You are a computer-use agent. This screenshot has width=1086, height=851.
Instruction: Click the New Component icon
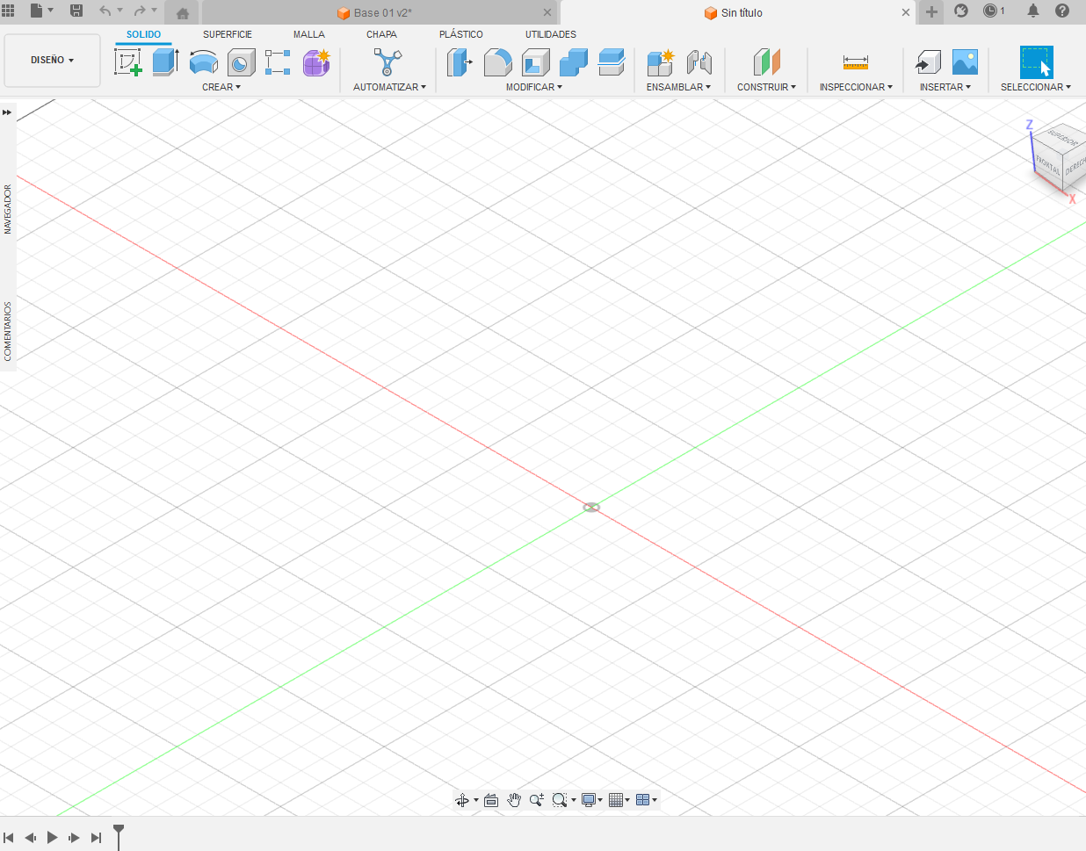click(661, 62)
